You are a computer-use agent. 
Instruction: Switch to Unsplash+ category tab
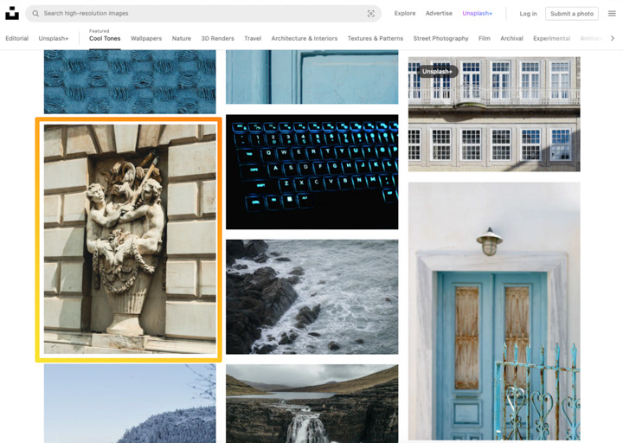pyautogui.click(x=54, y=39)
